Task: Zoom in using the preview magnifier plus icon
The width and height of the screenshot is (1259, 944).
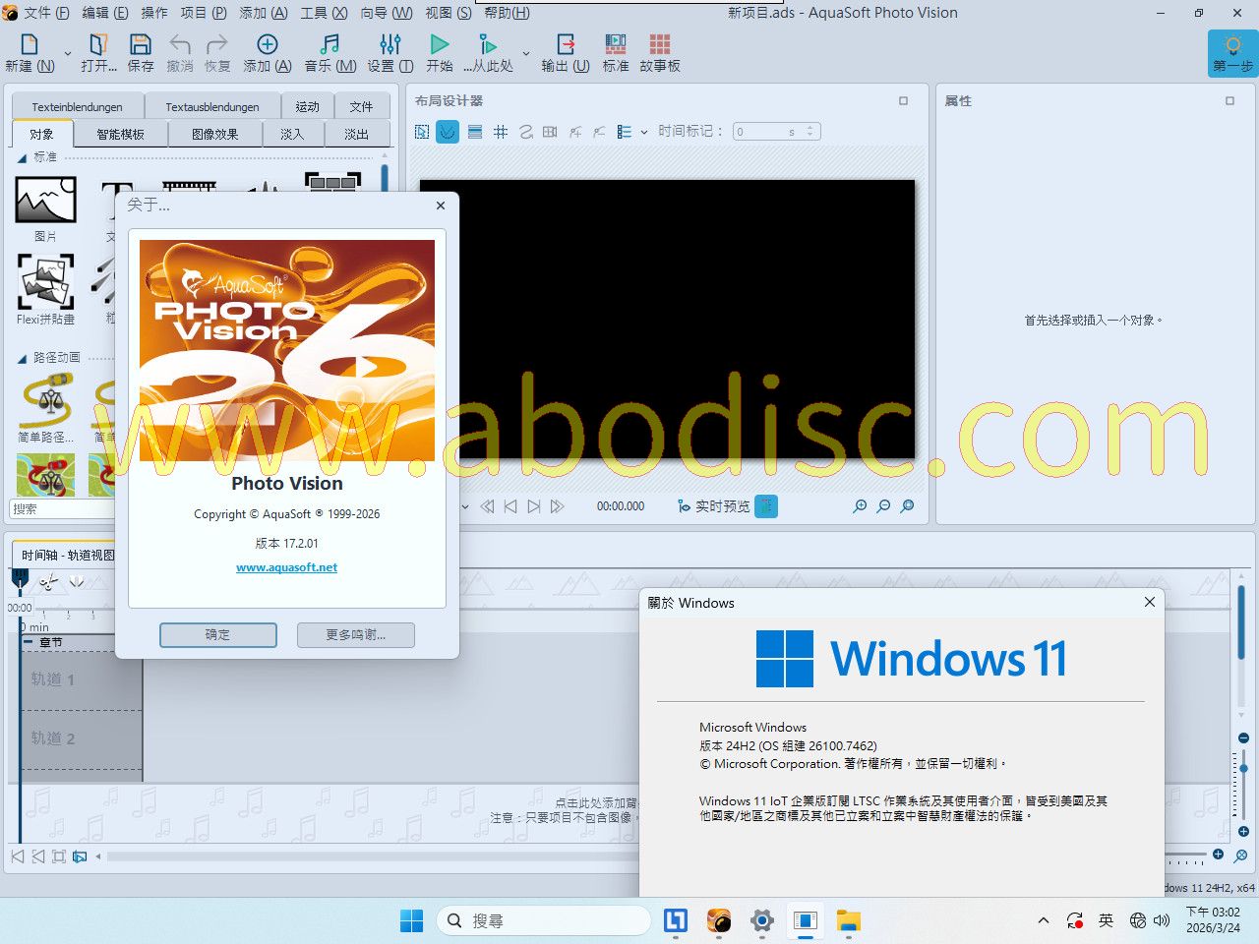Action: [x=860, y=506]
